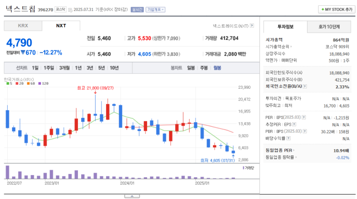This screenshot has width=357, height=199.
Task: Open the 시가총액순위 link
Action: coord(277,47)
